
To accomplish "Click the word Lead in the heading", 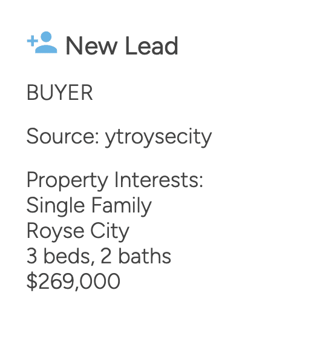I will tap(152, 46).
